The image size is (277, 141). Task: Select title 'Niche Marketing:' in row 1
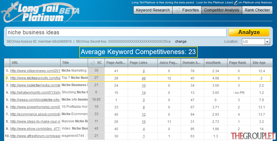point(75,70)
